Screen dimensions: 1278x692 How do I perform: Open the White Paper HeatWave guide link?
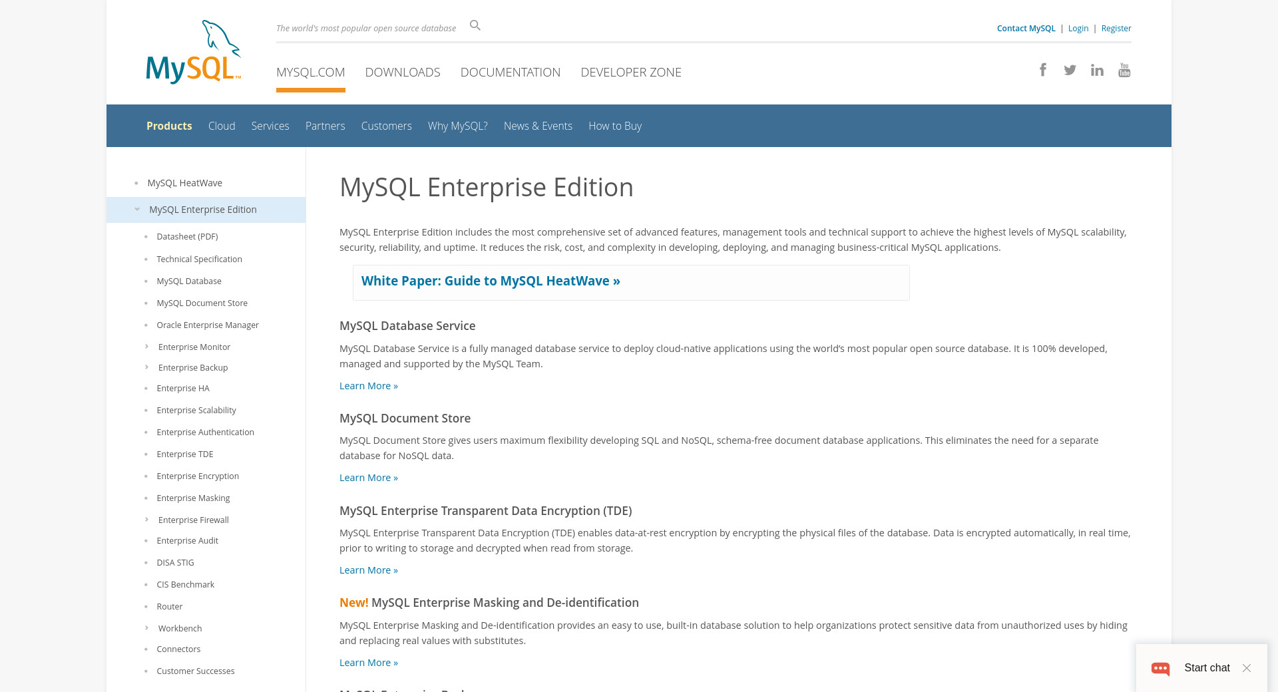click(x=491, y=281)
